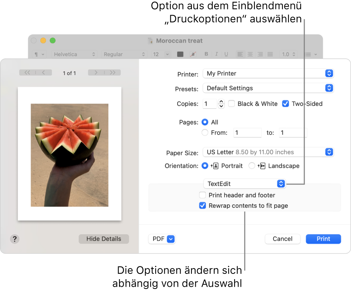Click the Hide Details button
The width and height of the screenshot is (351, 292).
click(x=104, y=239)
